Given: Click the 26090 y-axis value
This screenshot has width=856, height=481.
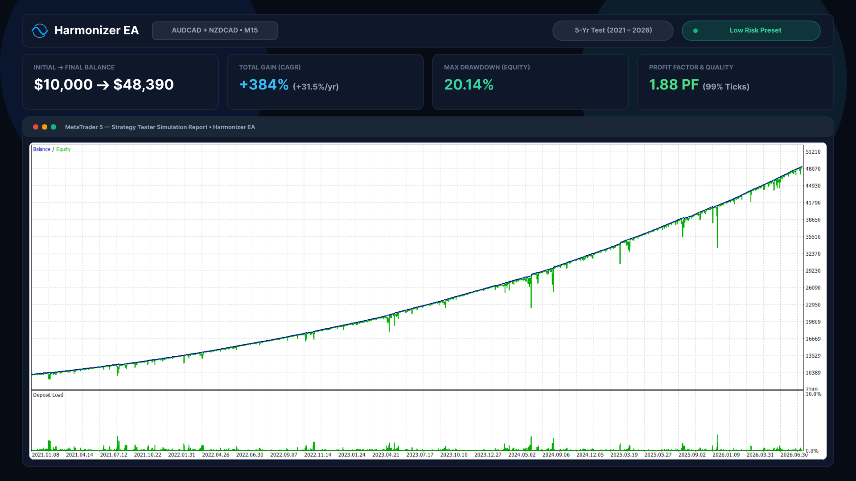Looking at the screenshot, I should [813, 288].
